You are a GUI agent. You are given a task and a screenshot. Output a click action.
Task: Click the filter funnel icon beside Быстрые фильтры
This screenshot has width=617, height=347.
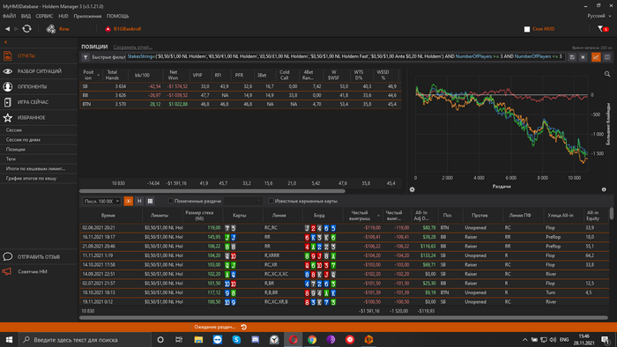point(85,57)
